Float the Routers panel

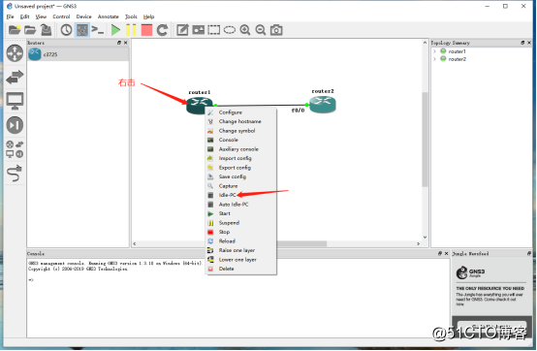click(119, 43)
